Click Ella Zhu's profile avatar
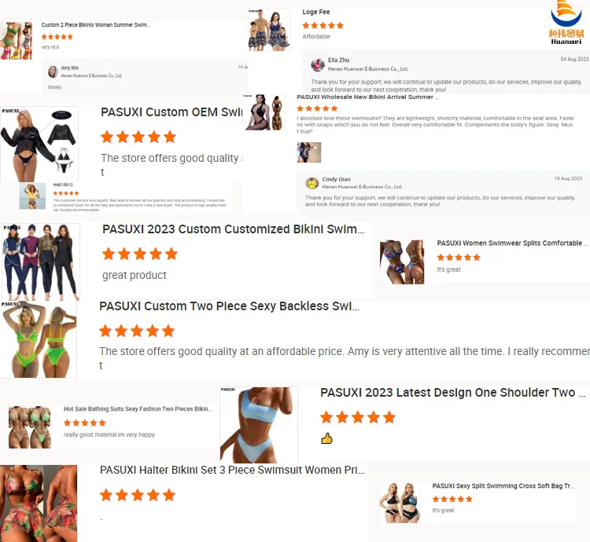 click(x=318, y=64)
